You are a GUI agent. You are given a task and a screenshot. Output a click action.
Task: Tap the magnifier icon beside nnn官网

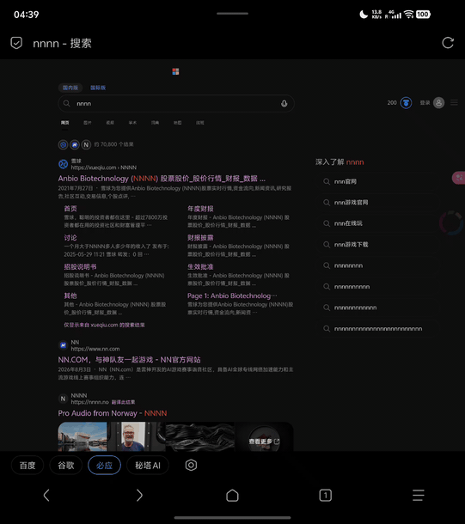pos(327,181)
